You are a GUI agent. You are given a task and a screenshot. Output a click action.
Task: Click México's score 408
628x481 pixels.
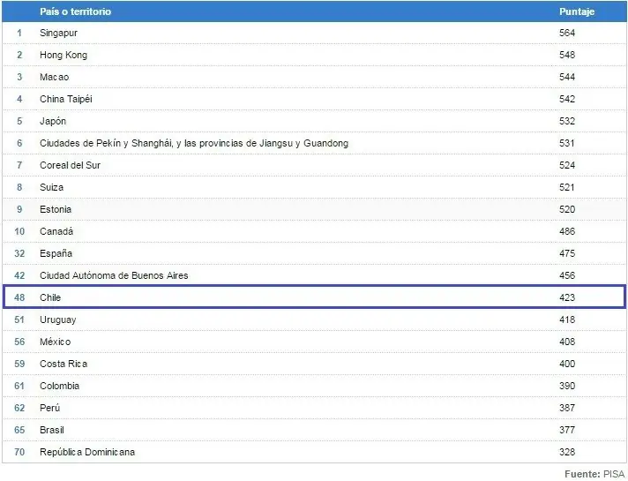[567, 342]
